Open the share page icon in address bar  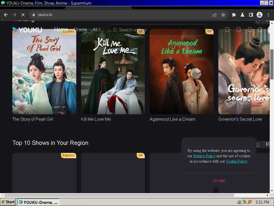215,15
